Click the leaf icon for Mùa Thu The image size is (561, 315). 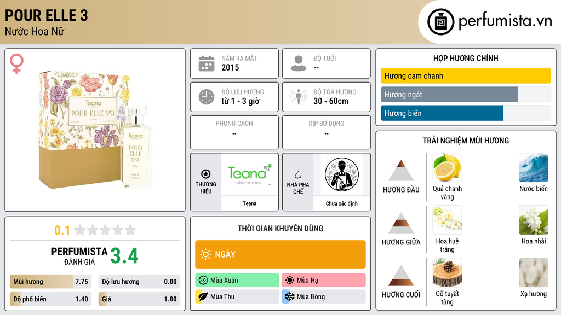[x=203, y=296]
